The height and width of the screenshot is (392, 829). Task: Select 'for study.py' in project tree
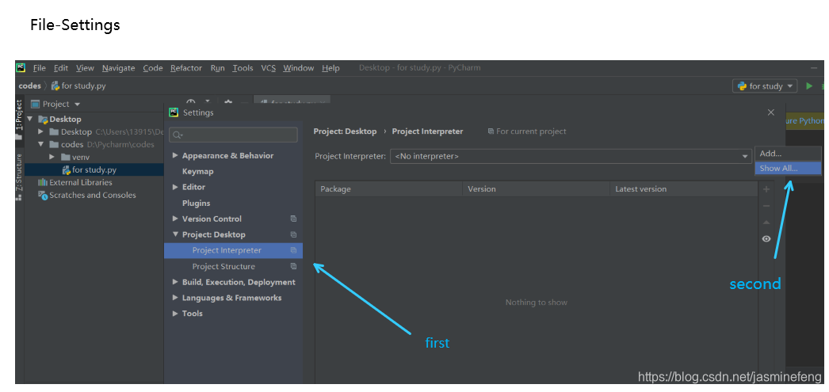[94, 169]
